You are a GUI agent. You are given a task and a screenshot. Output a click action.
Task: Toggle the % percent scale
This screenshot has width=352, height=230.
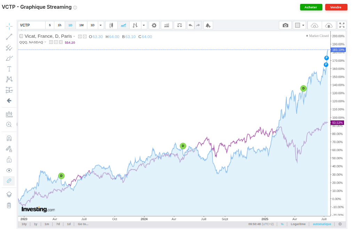tap(282, 224)
